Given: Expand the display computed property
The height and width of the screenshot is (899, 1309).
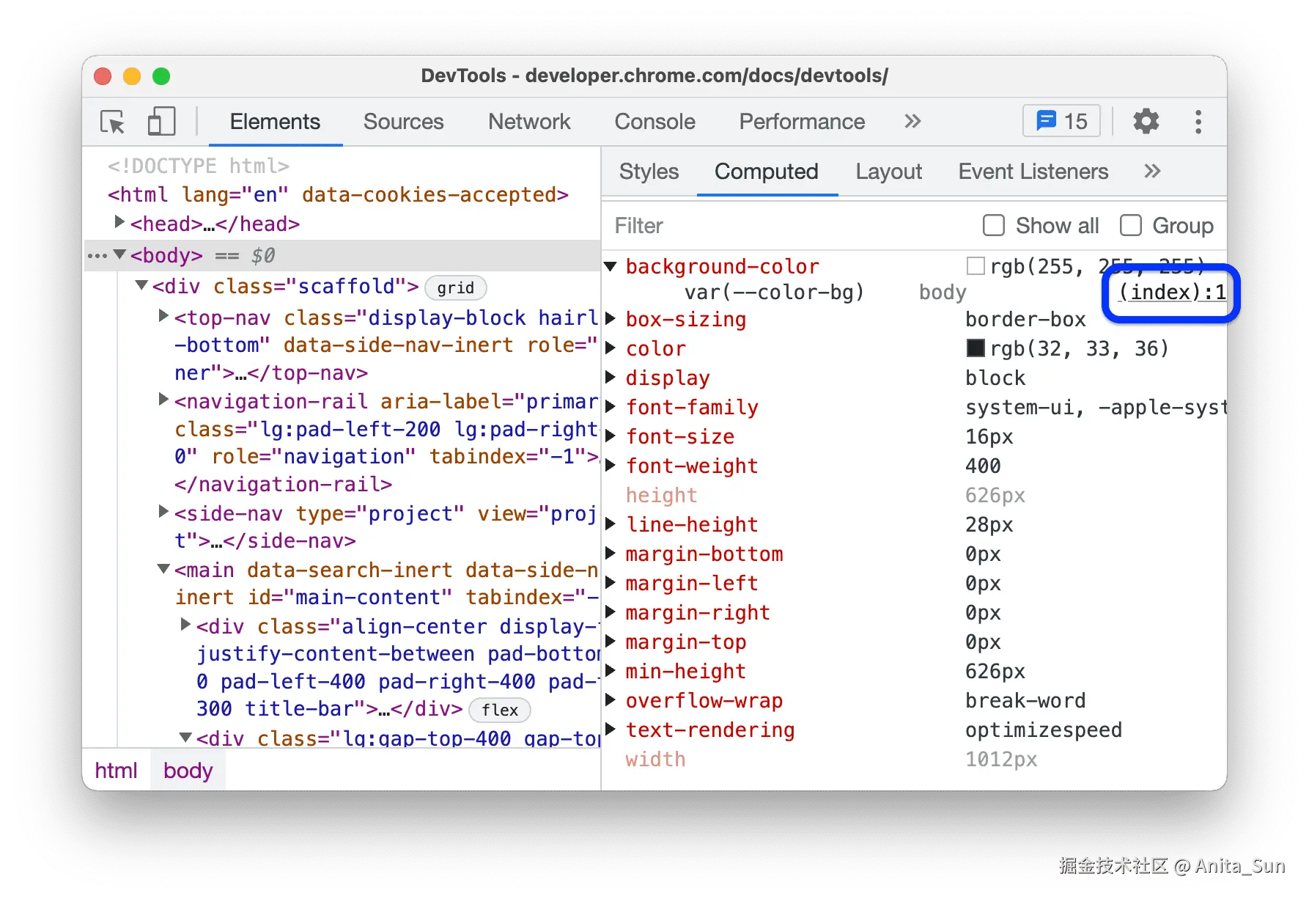Looking at the screenshot, I should click(610, 378).
